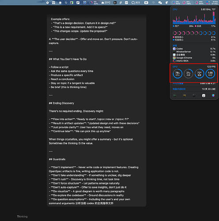The width and height of the screenshot is (219, 221).
Task: Click the speech-bubble 823 menu bar item
Action: click(x=135, y=3)
